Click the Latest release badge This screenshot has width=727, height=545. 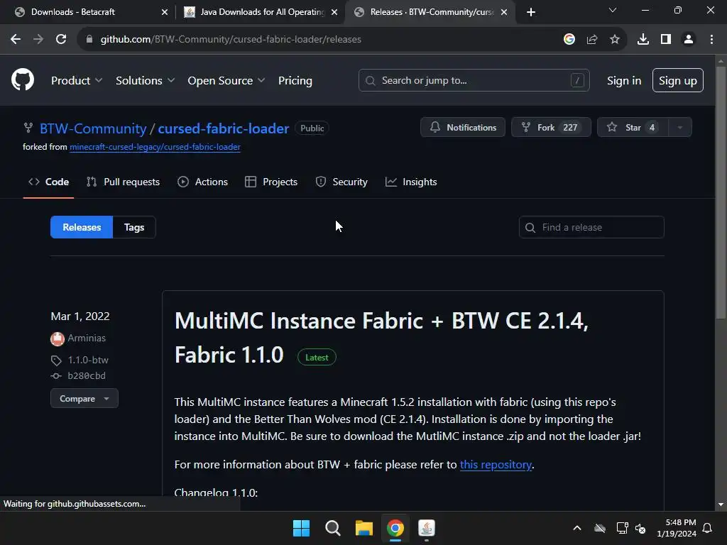click(317, 358)
